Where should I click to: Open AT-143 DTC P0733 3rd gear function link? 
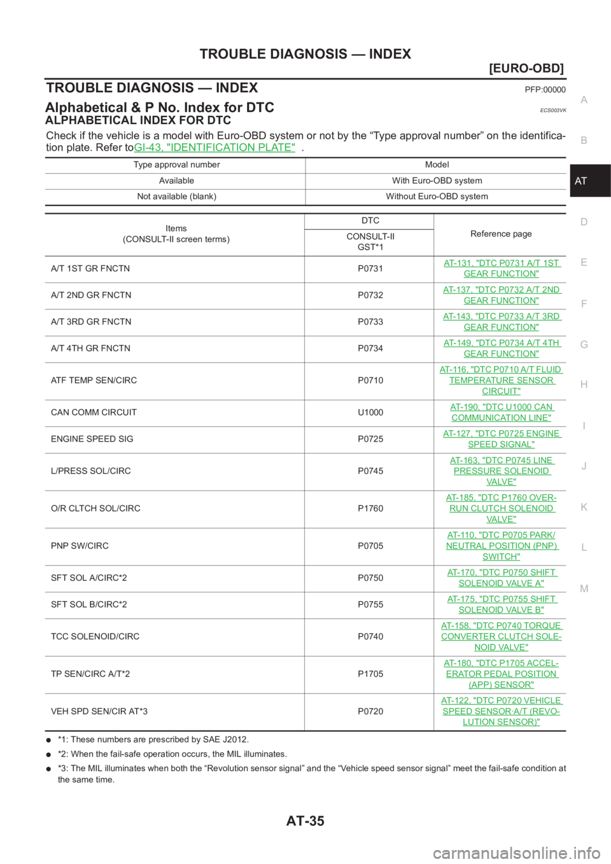(502, 322)
